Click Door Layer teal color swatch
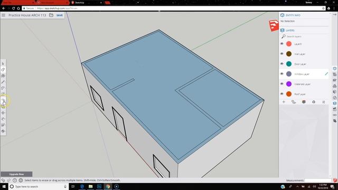 pyautogui.click(x=289, y=64)
